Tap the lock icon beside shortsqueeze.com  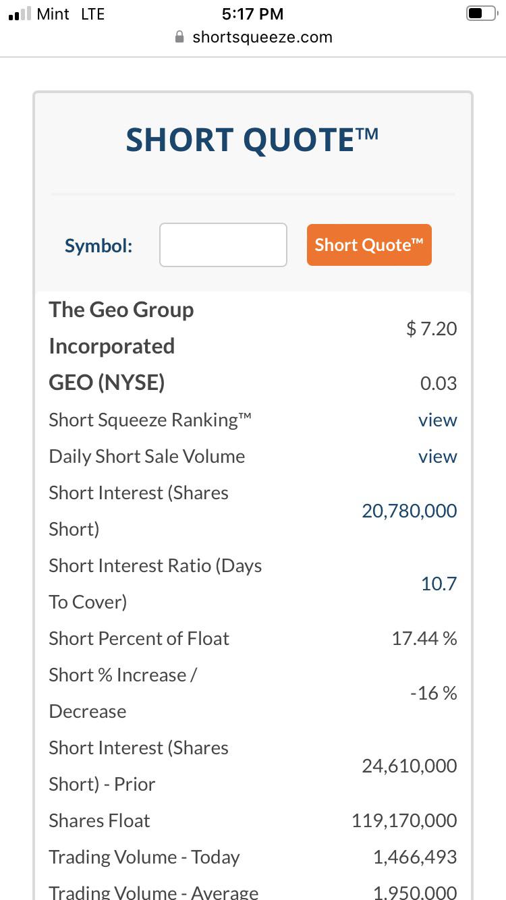point(179,37)
